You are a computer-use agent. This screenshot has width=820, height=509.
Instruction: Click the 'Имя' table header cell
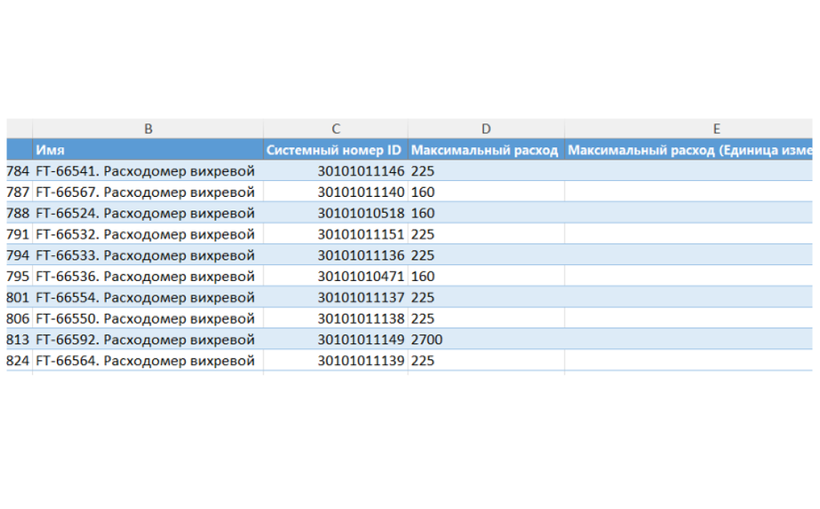tap(148, 150)
